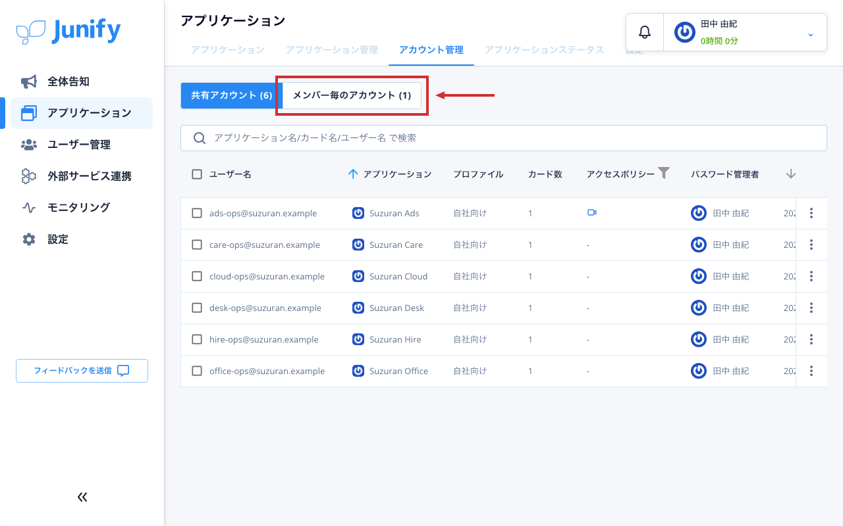Check the cloud-ops@suzuran.example row checkbox
843x526 pixels.
pos(197,276)
